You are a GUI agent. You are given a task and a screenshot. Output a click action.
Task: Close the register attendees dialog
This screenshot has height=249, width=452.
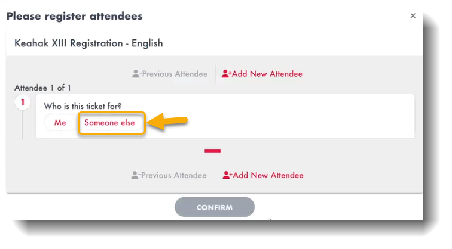tap(413, 16)
